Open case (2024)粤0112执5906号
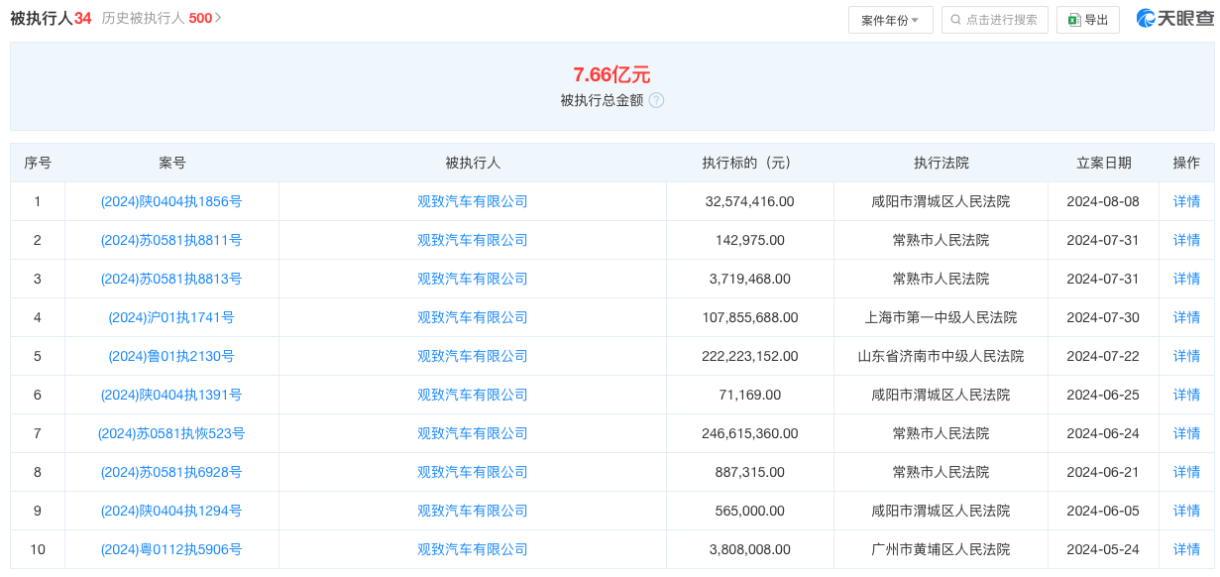The width and height of the screenshot is (1220, 577). (171, 549)
